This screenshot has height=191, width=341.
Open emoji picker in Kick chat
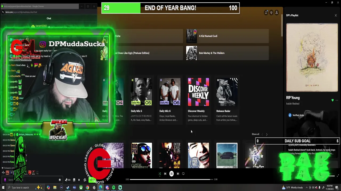tap(60, 180)
